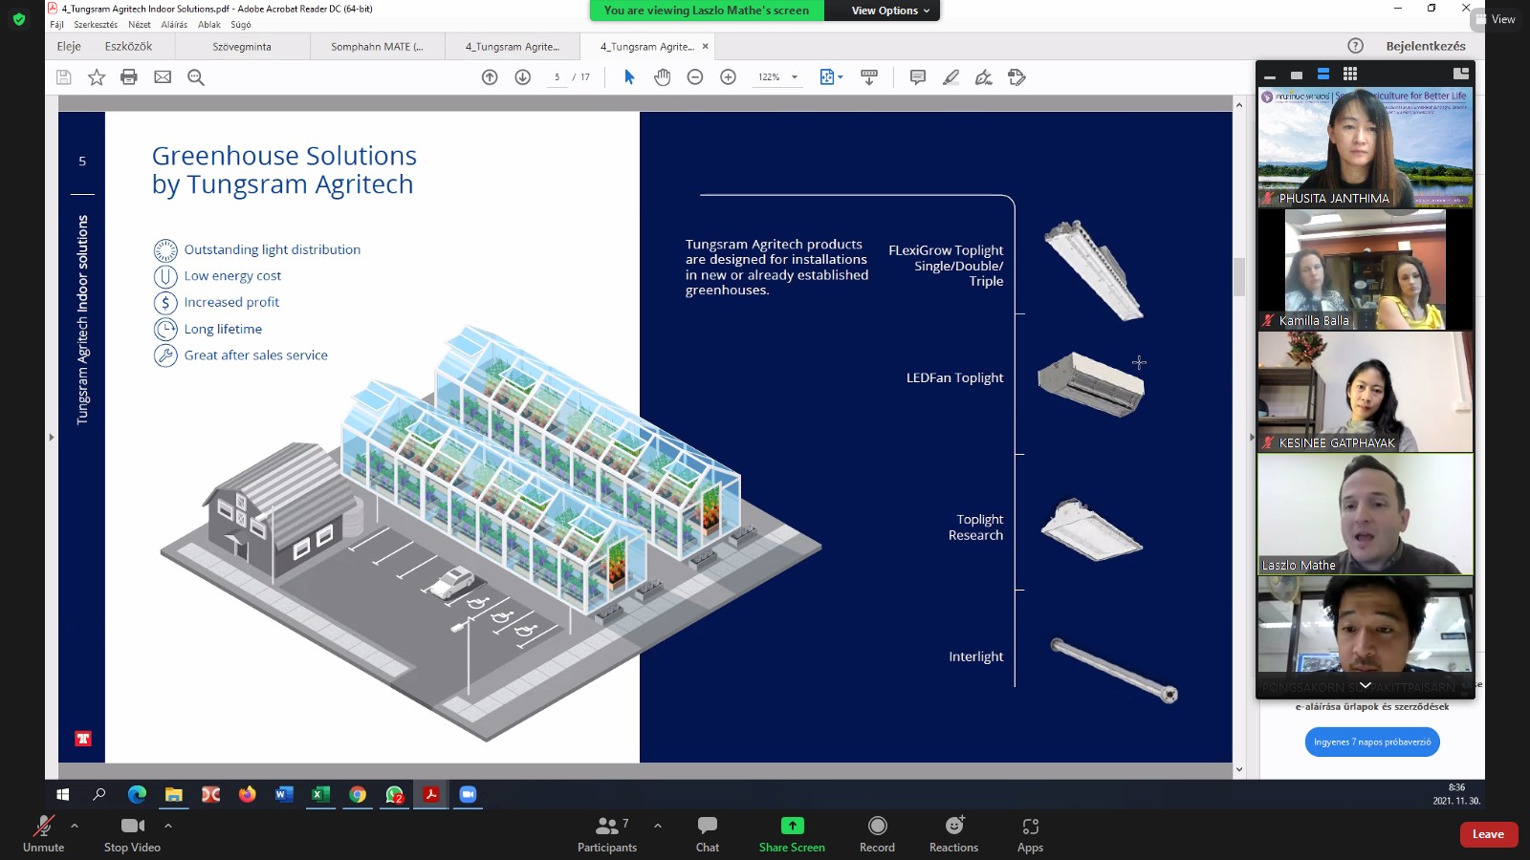The width and height of the screenshot is (1530, 860).
Task: Click the side-by-side mode icon in video panel
Action: [1460, 74]
